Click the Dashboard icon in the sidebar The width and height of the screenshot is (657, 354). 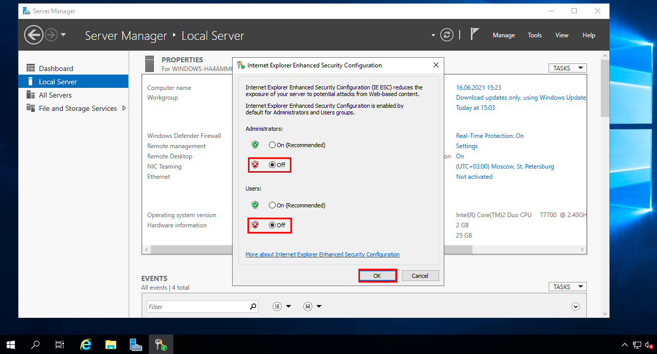(x=30, y=68)
